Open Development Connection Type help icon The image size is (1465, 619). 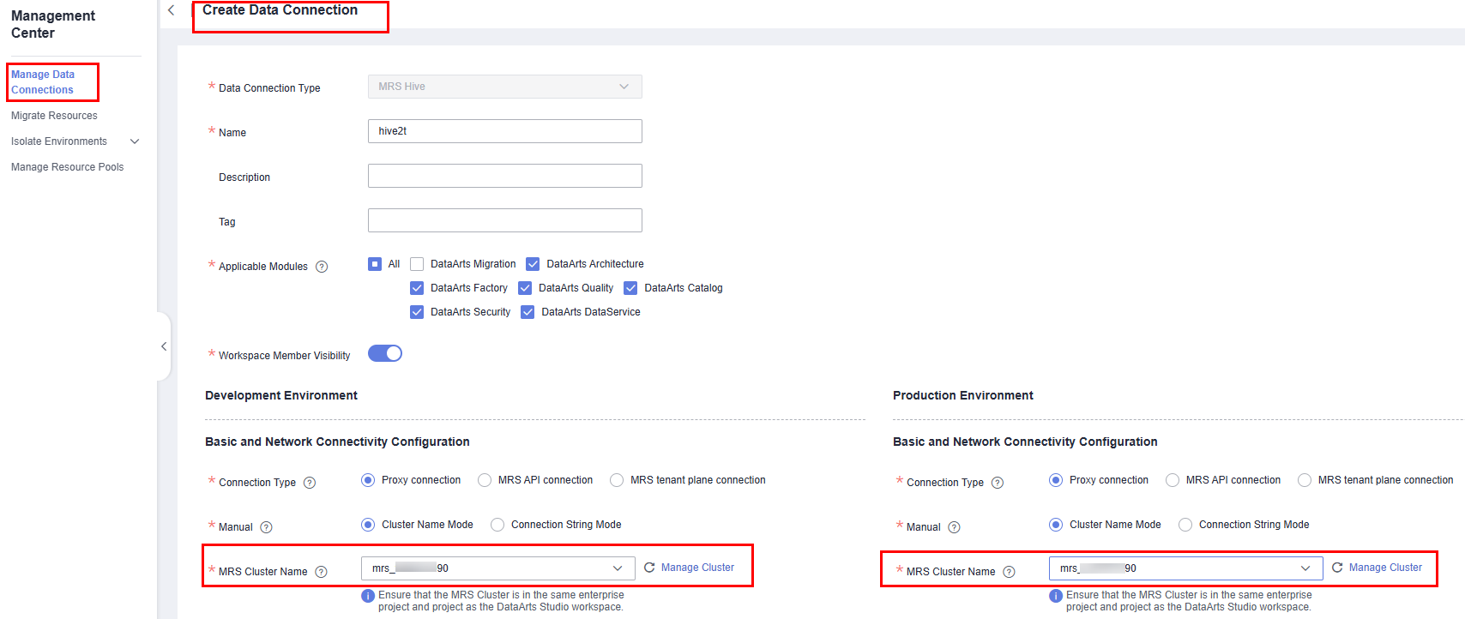click(x=310, y=483)
